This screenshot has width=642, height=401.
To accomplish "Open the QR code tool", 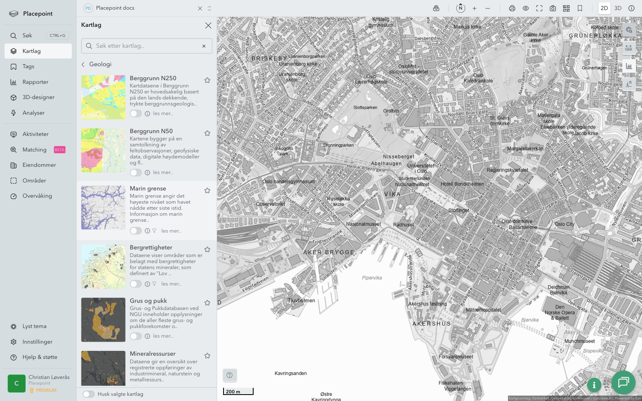I will coord(566,8).
